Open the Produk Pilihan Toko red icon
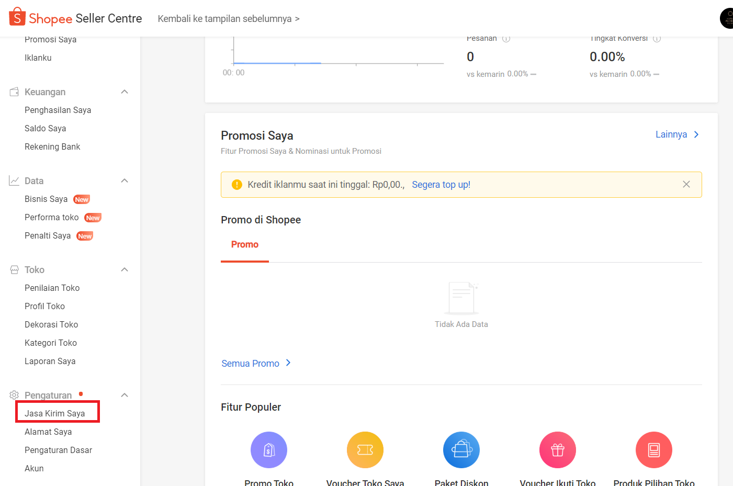 (654, 450)
